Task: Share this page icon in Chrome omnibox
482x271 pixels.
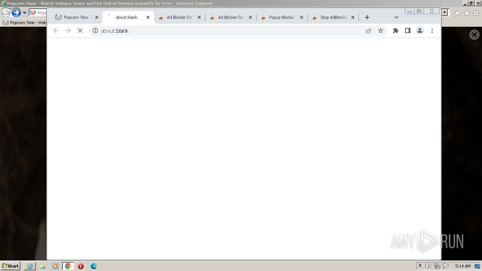Action: pos(369,30)
